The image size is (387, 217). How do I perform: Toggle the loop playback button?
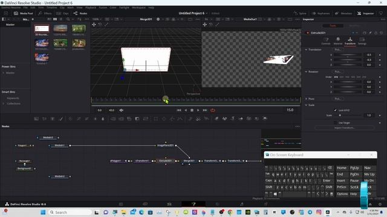(212, 110)
